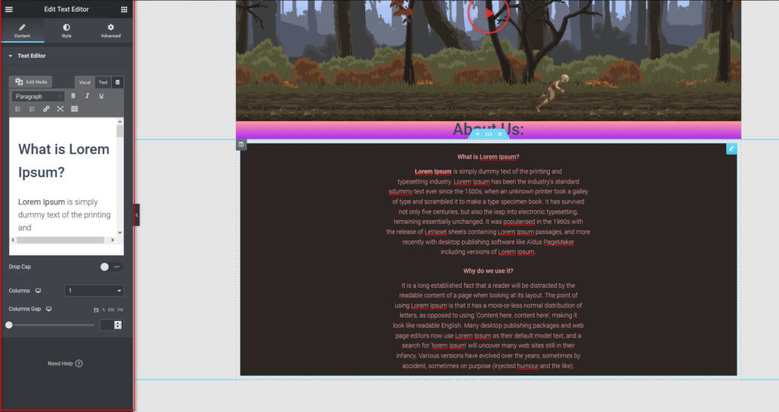Select EM unit for Columns Gap

[x=111, y=309]
